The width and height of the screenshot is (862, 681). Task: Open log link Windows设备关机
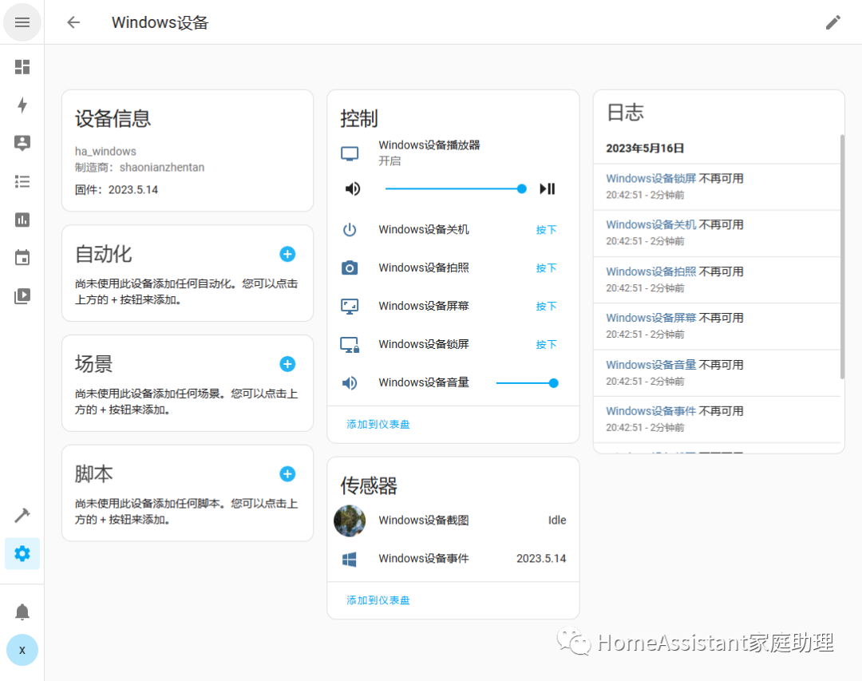651,224
